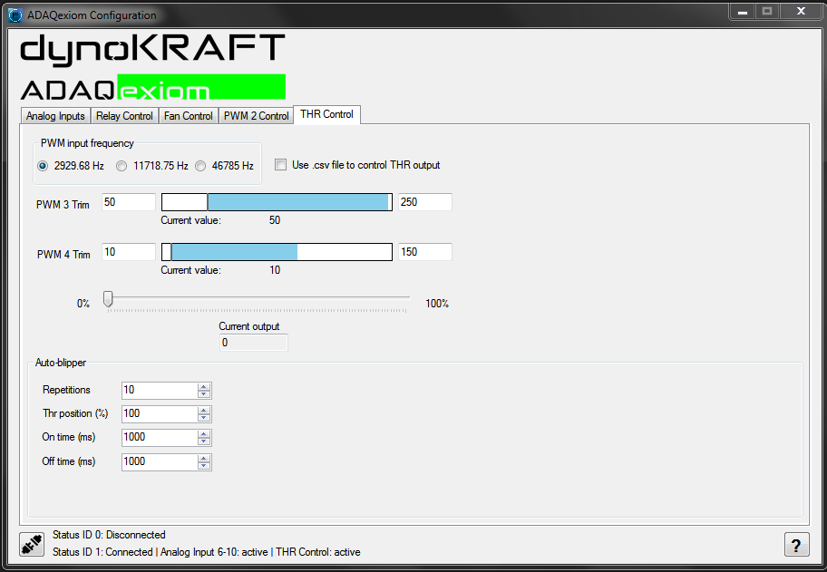This screenshot has width=827, height=572.
Task: Increase Off time with up arrow
Action: pyautogui.click(x=204, y=458)
